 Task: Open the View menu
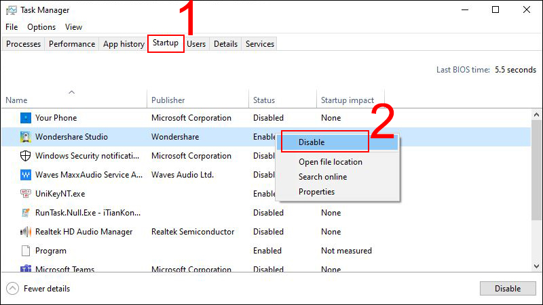73,27
